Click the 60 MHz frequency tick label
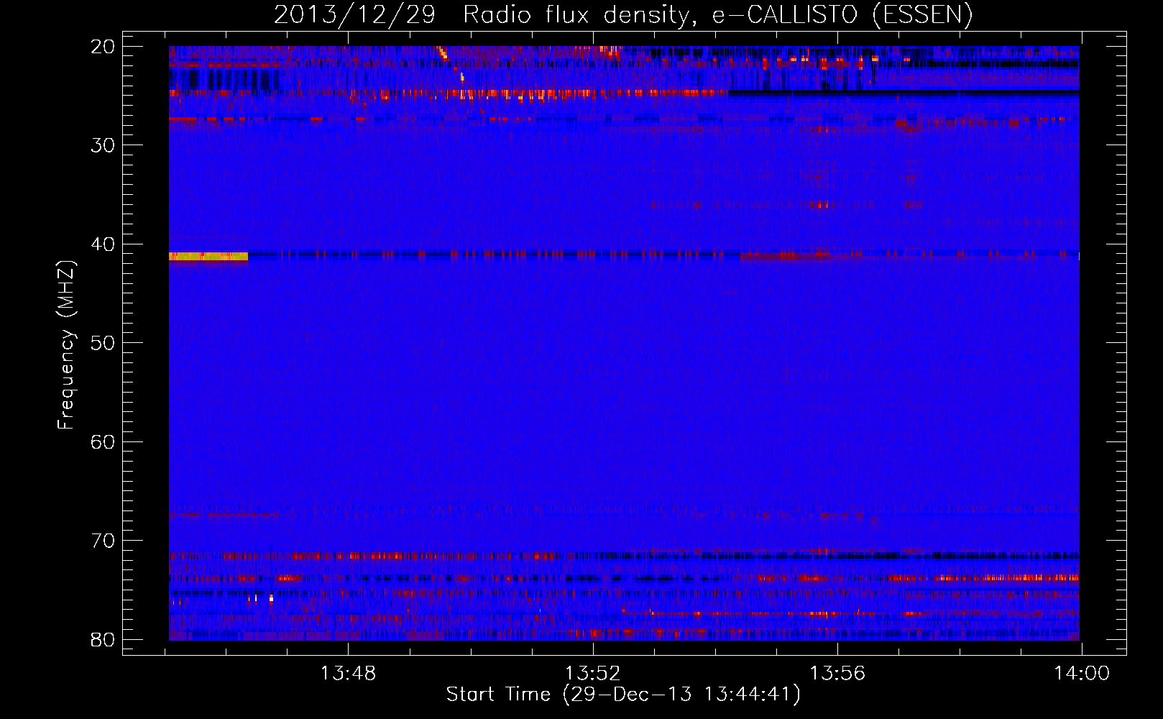 coord(103,441)
